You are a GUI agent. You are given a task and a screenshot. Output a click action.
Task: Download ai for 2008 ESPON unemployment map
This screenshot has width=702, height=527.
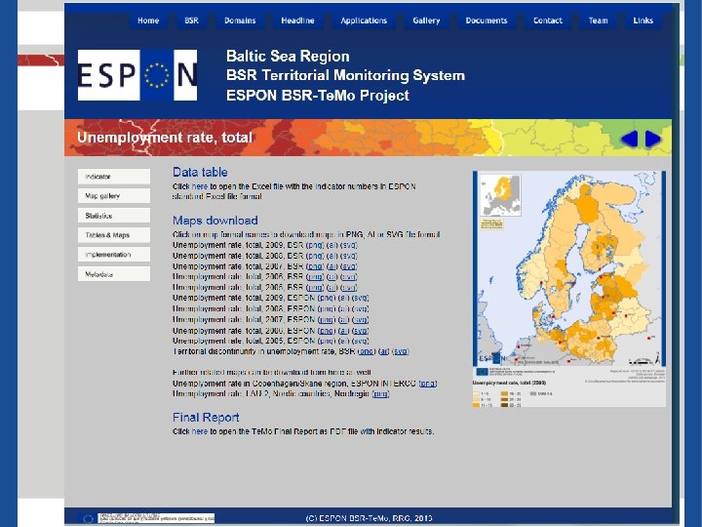(344, 308)
